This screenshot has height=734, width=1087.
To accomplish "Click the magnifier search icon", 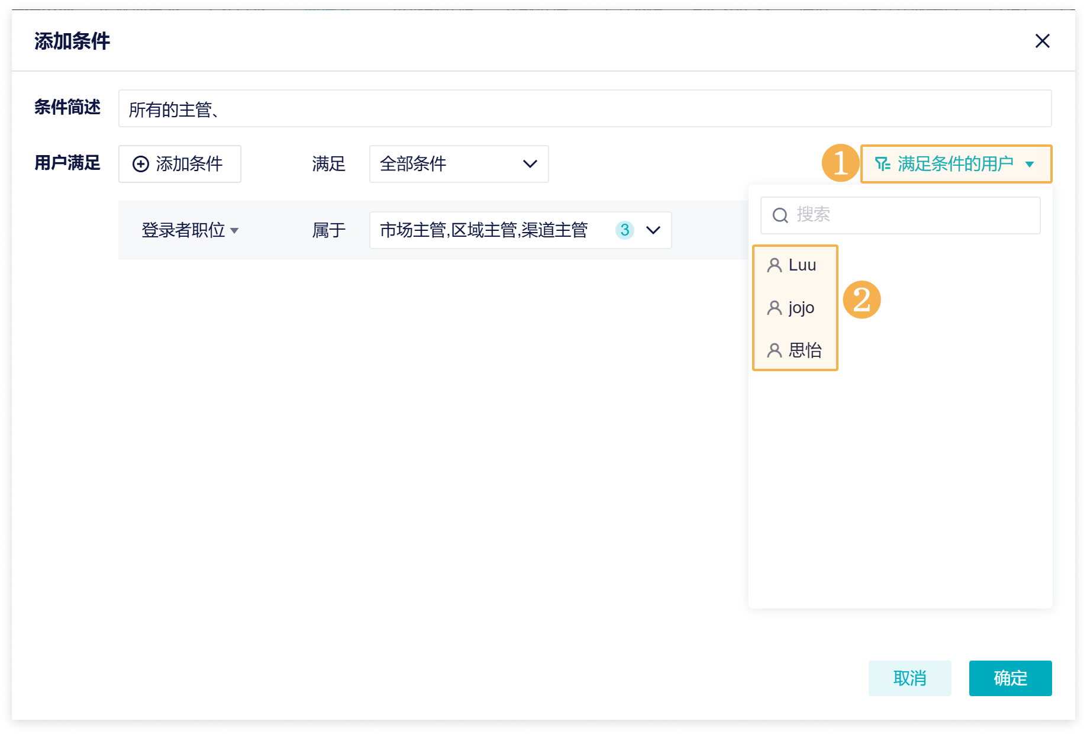I will [780, 215].
